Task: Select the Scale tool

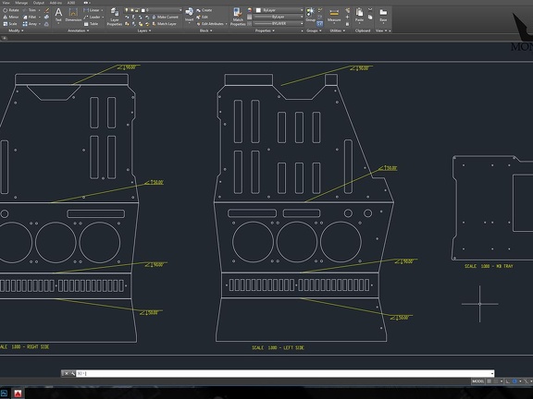Action: (x=10, y=24)
